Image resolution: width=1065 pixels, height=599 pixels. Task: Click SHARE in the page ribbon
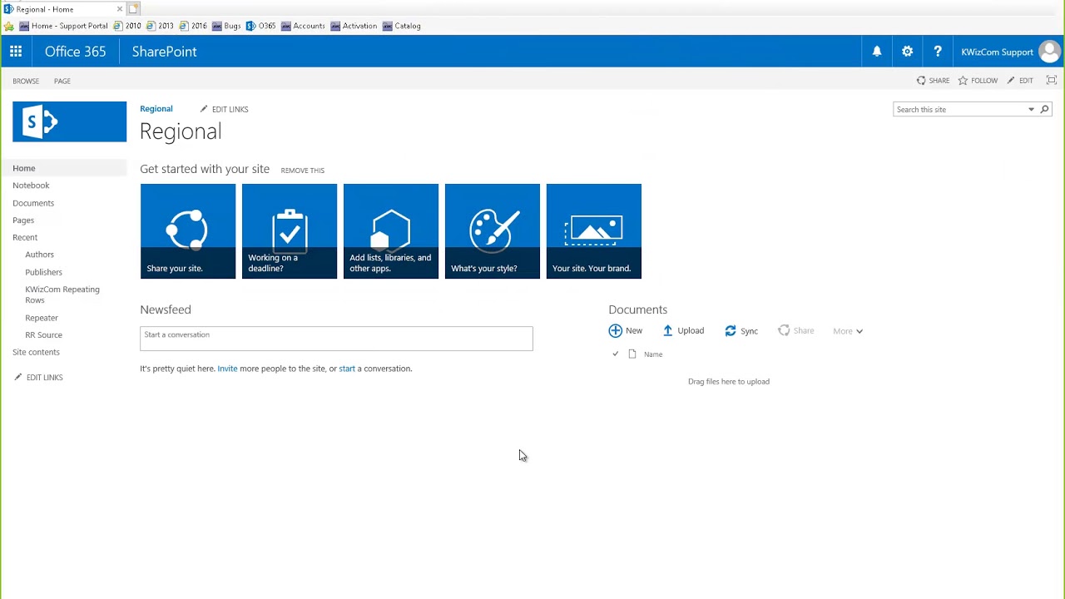click(934, 81)
